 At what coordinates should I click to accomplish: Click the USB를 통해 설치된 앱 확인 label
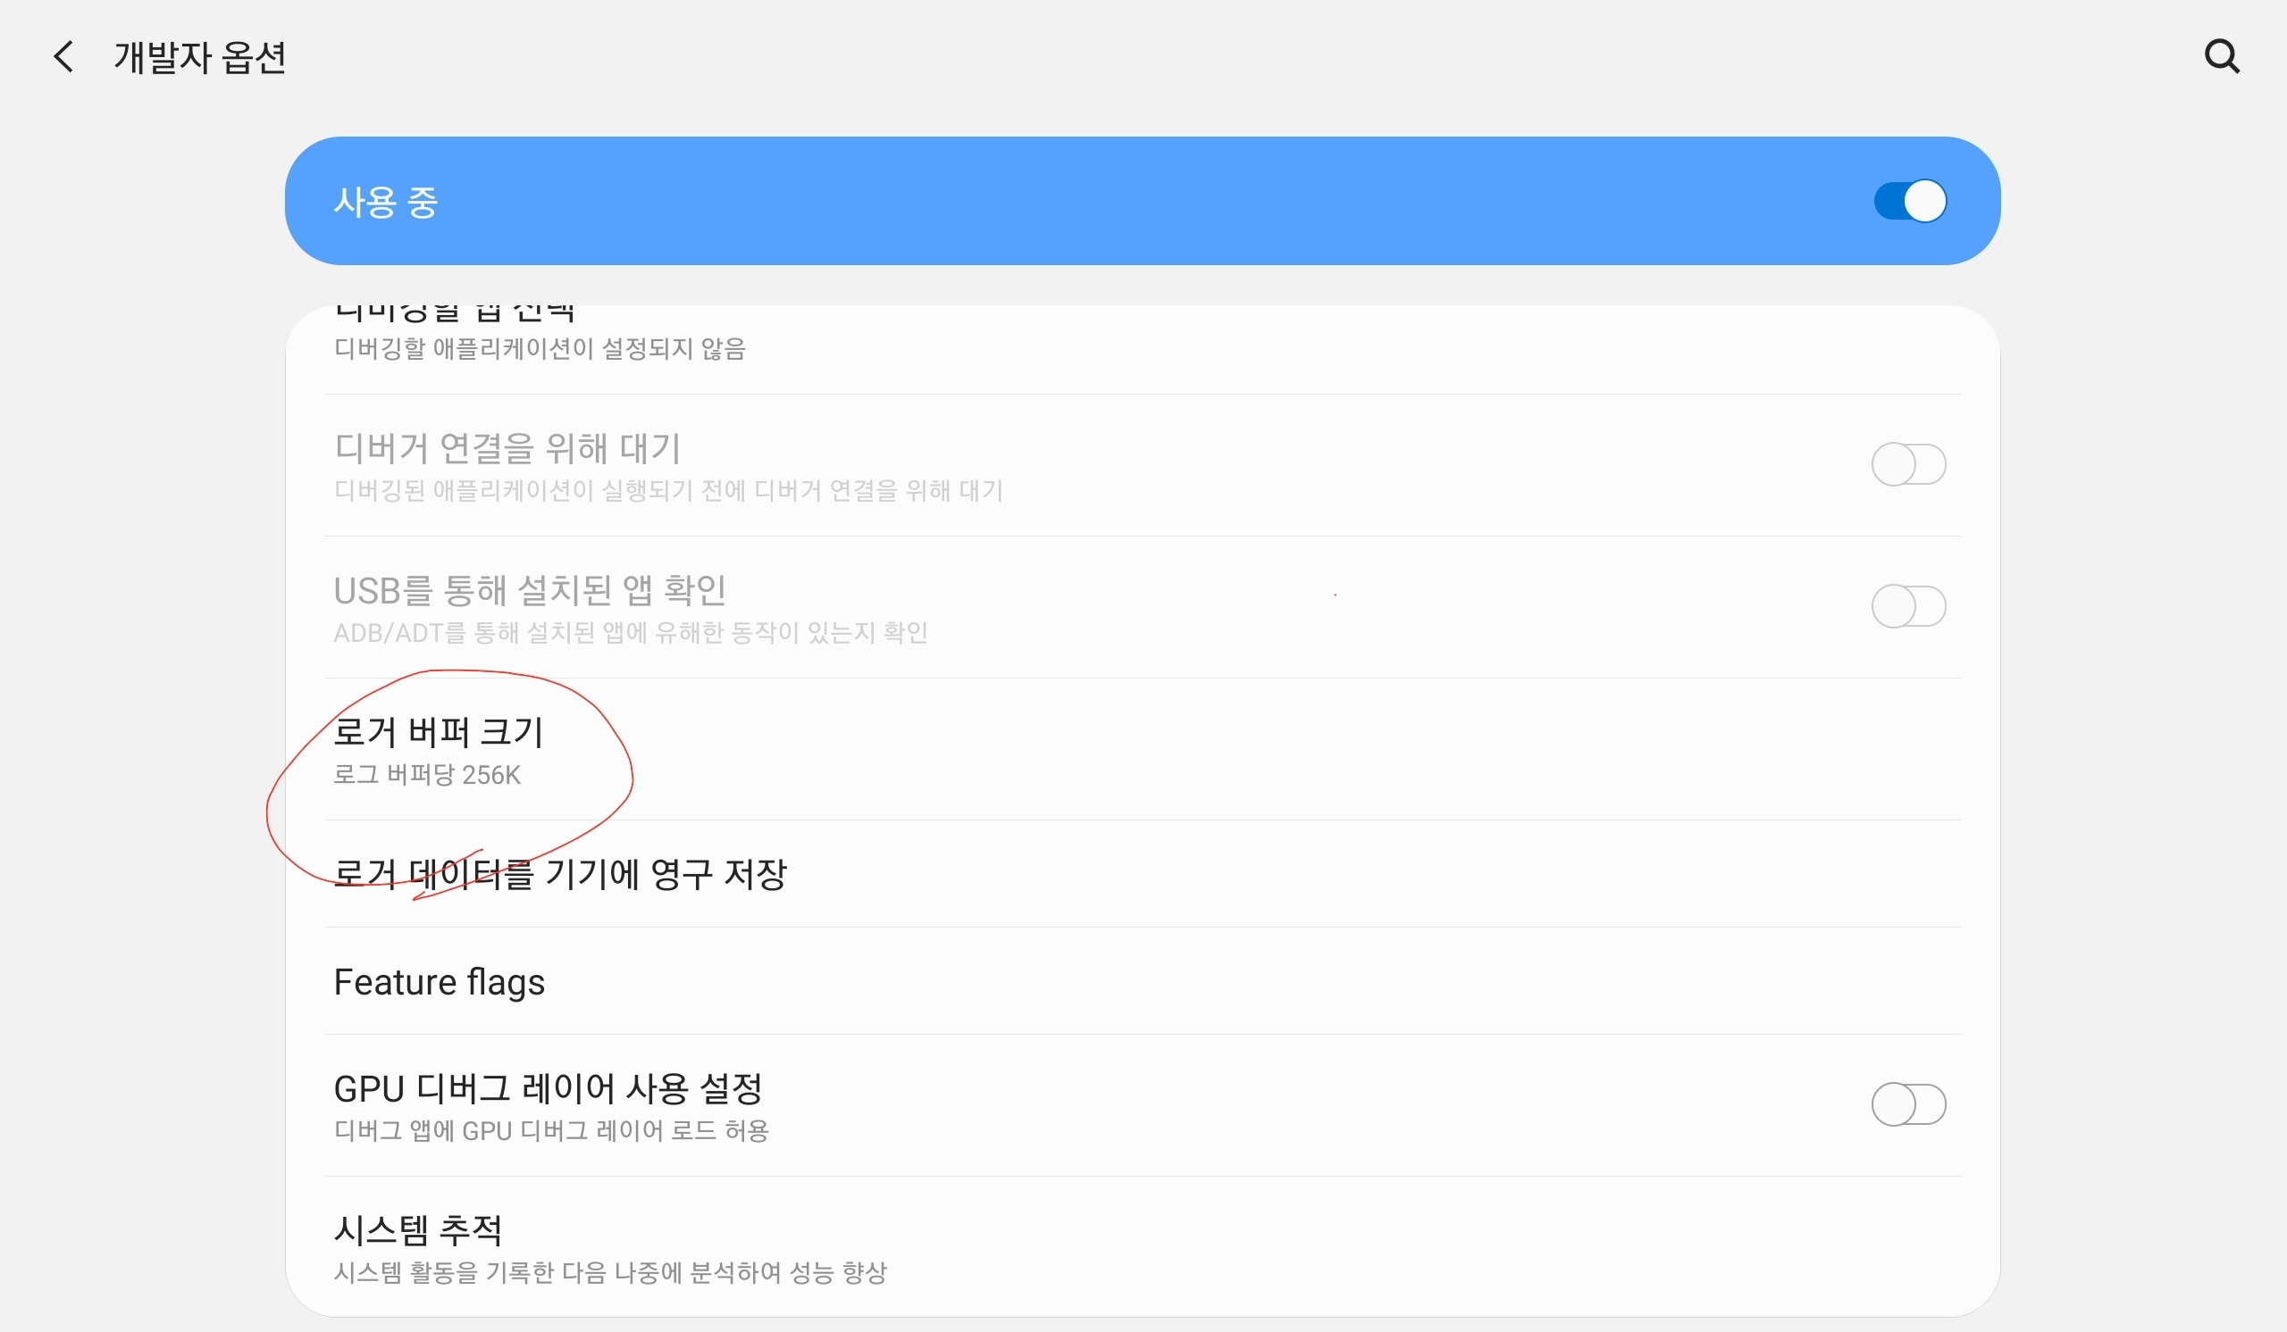pyautogui.click(x=529, y=590)
